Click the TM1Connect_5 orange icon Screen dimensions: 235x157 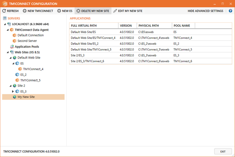coord(17,80)
